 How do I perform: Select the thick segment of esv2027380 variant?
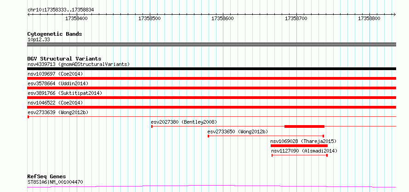pyautogui.click(x=304, y=126)
